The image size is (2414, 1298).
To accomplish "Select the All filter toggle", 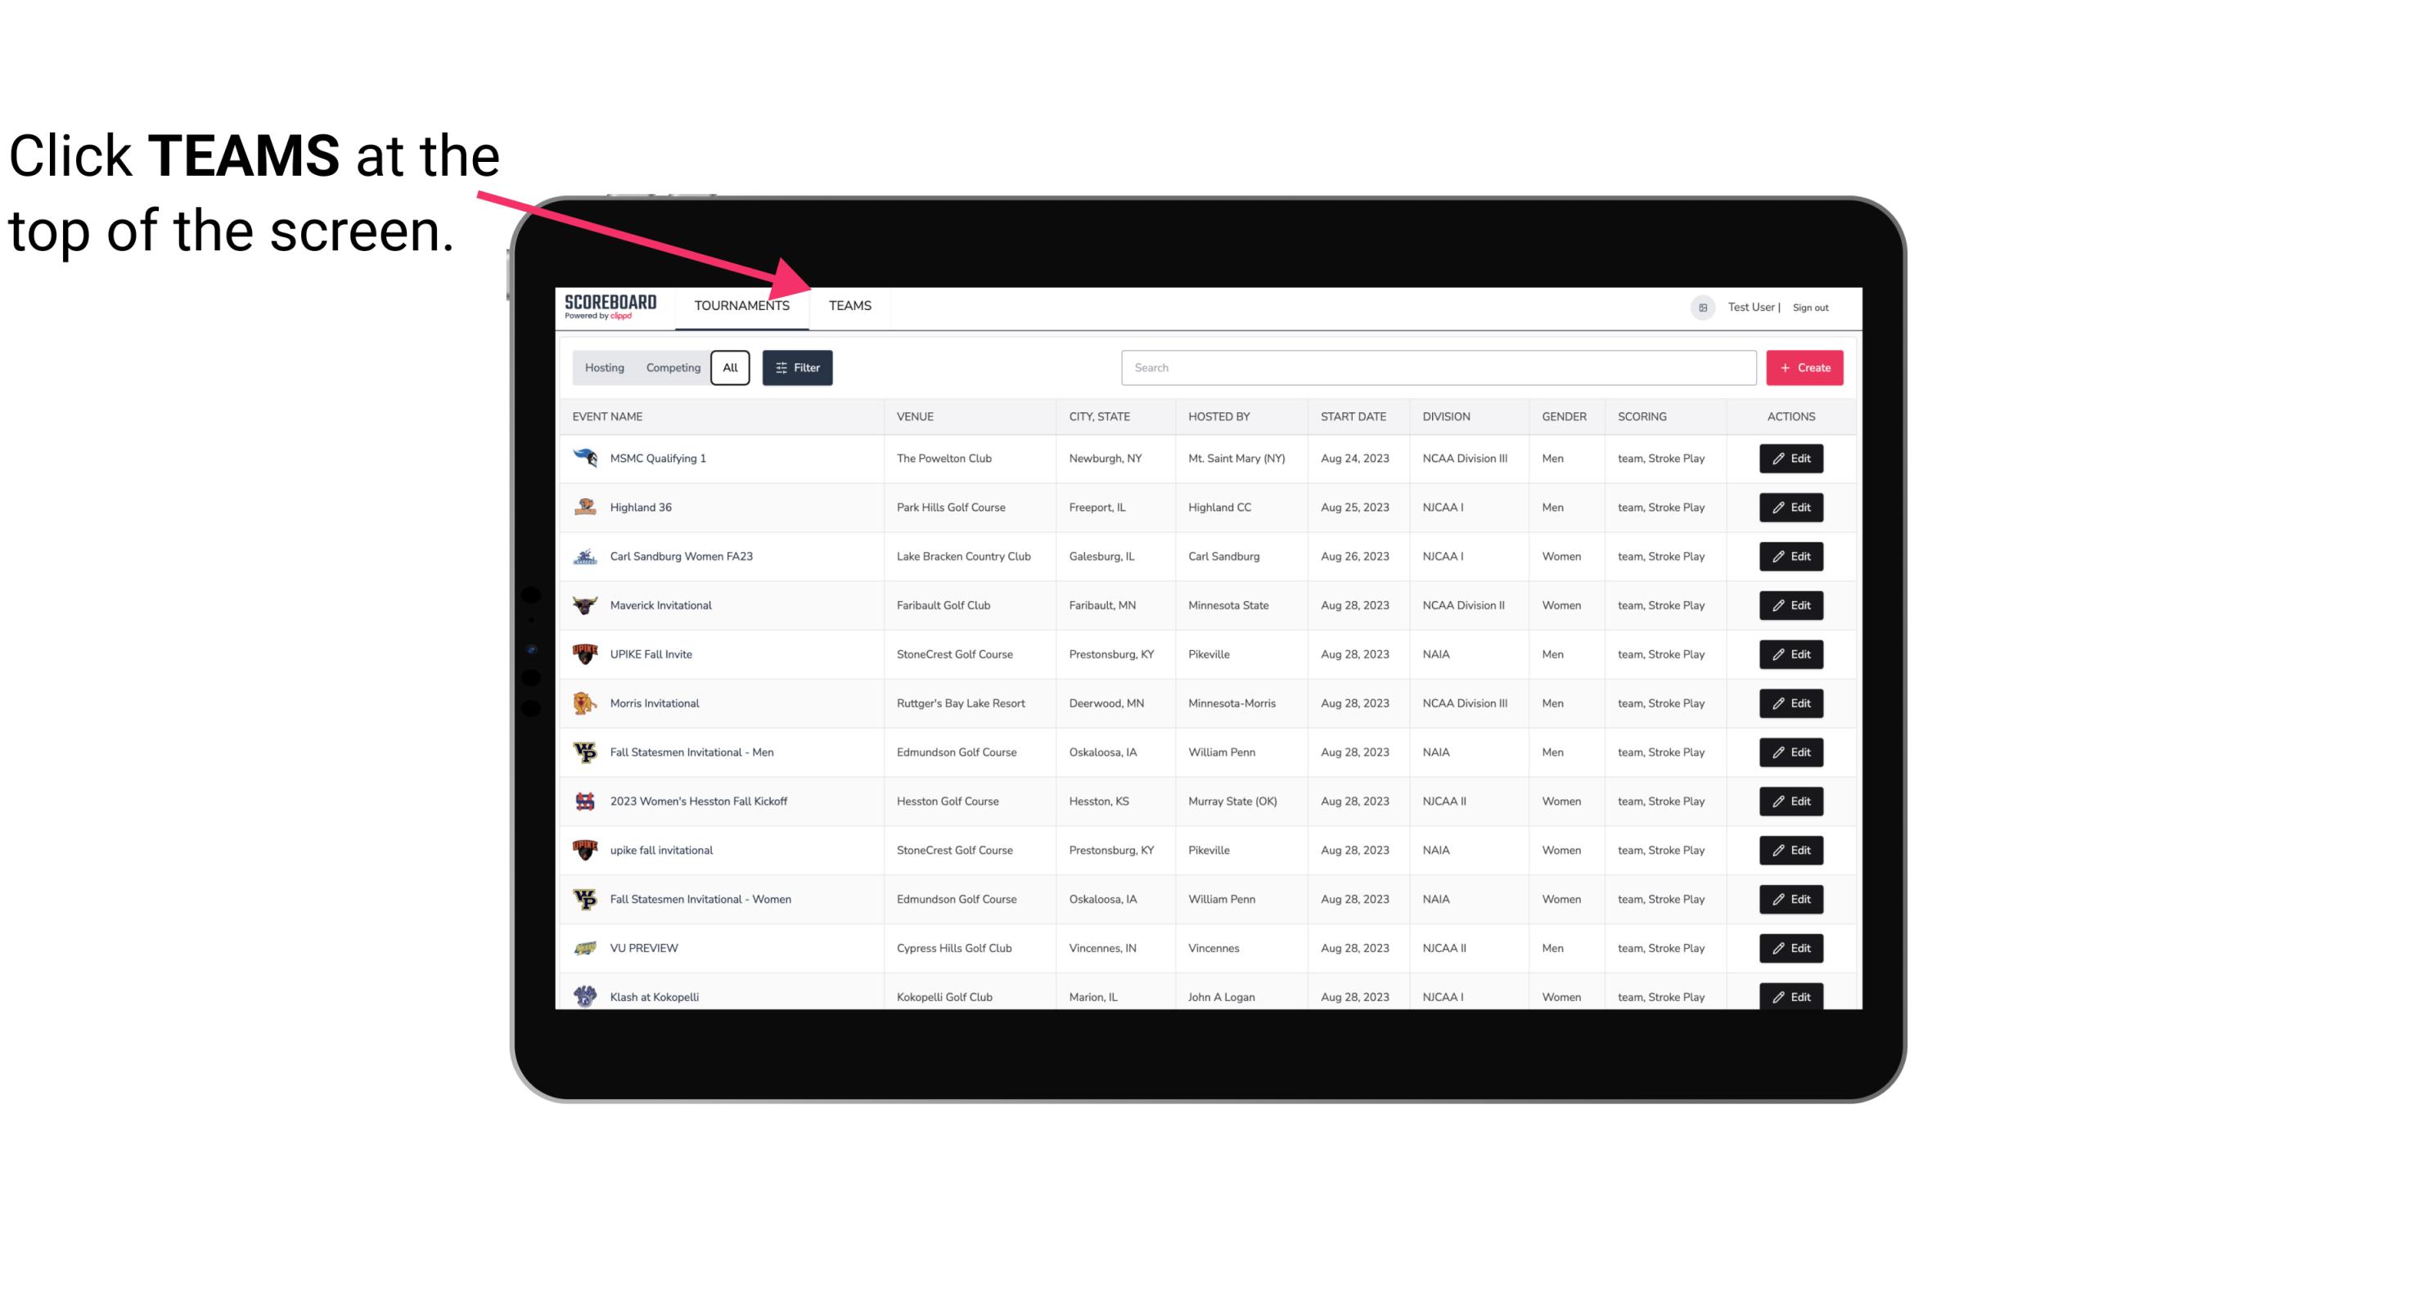I will click(x=729, y=368).
